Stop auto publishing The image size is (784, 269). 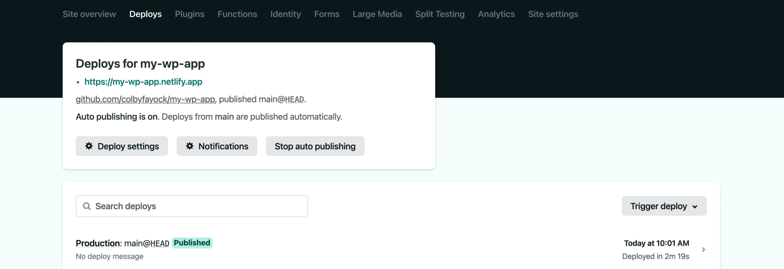(315, 146)
